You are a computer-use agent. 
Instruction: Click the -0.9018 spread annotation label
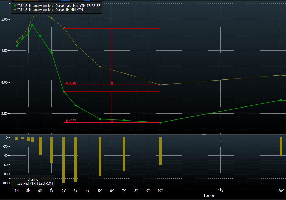click(70, 83)
